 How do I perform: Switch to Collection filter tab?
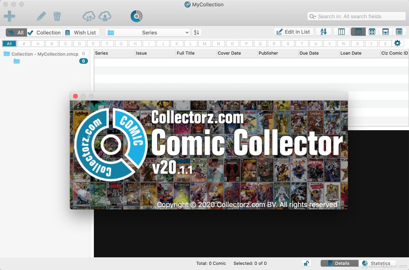click(45, 33)
